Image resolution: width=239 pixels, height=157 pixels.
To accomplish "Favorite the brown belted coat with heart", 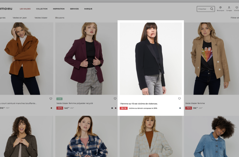I will 51,99.
